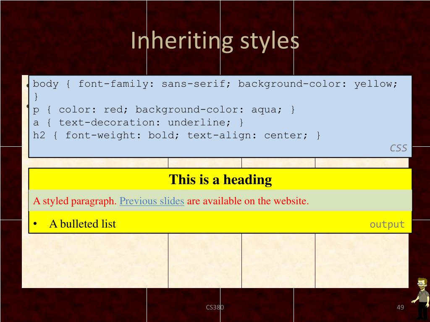
Task: Click 'are available on the website.' text
Action: [x=248, y=201]
